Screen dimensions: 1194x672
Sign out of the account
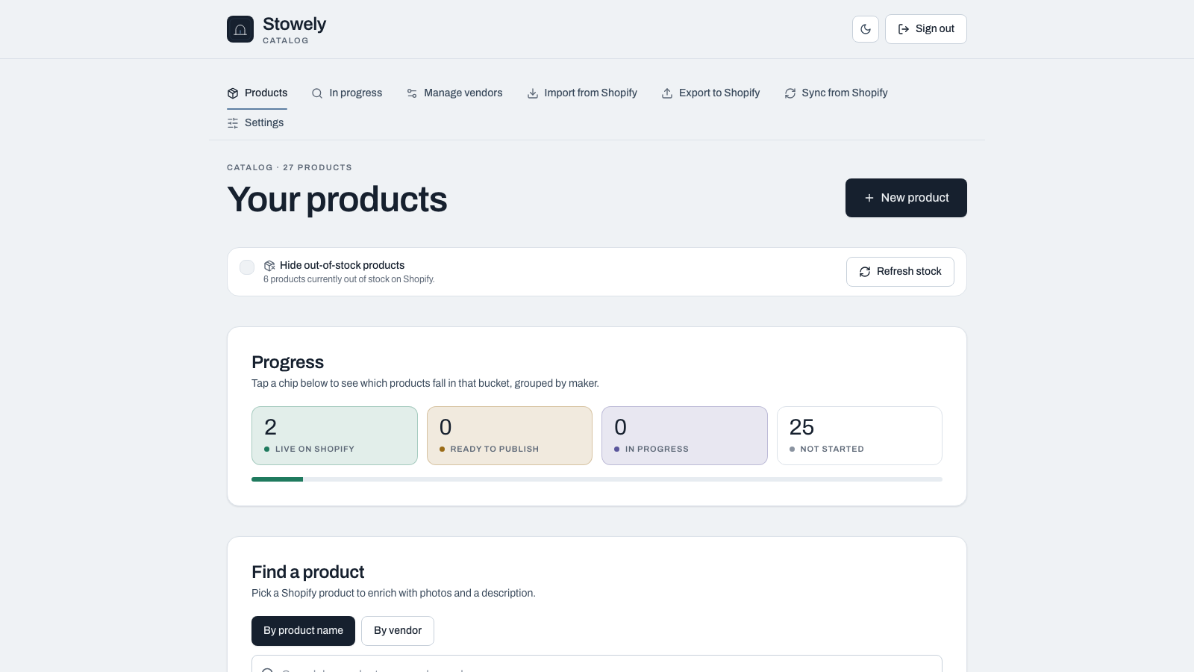pyautogui.click(x=926, y=29)
